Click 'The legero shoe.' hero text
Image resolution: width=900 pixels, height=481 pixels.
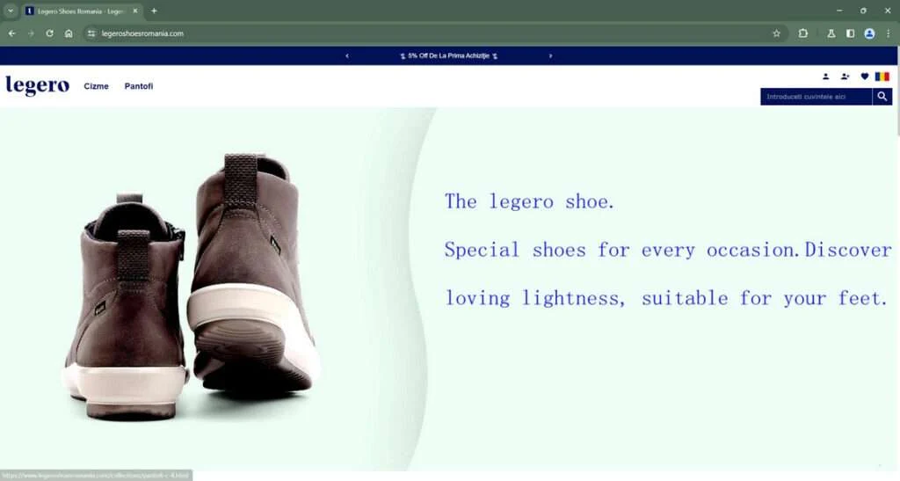(529, 201)
